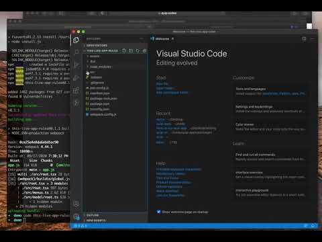Image resolution: width=322 pixels, height=242 pixels.
Task: Open the Run and Debug view icon
Action: (76, 78)
